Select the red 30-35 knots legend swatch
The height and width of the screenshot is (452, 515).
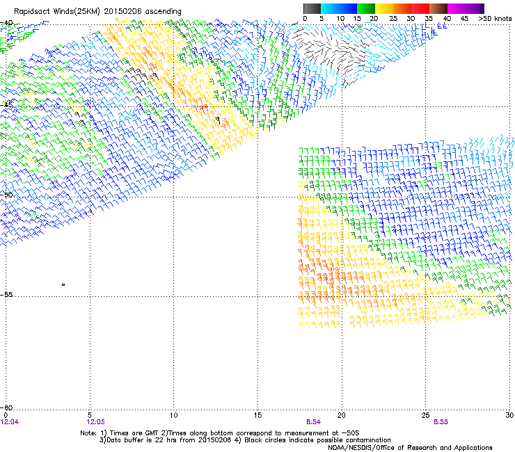click(x=420, y=8)
